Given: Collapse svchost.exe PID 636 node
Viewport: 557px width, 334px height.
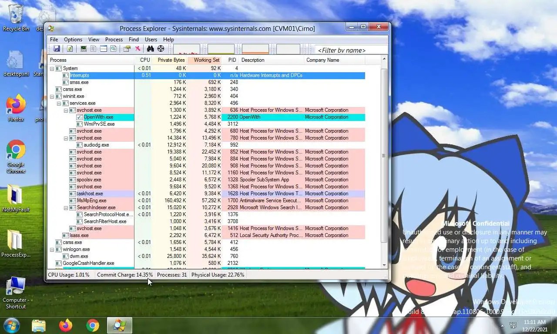Looking at the screenshot, I should click(x=66, y=110).
